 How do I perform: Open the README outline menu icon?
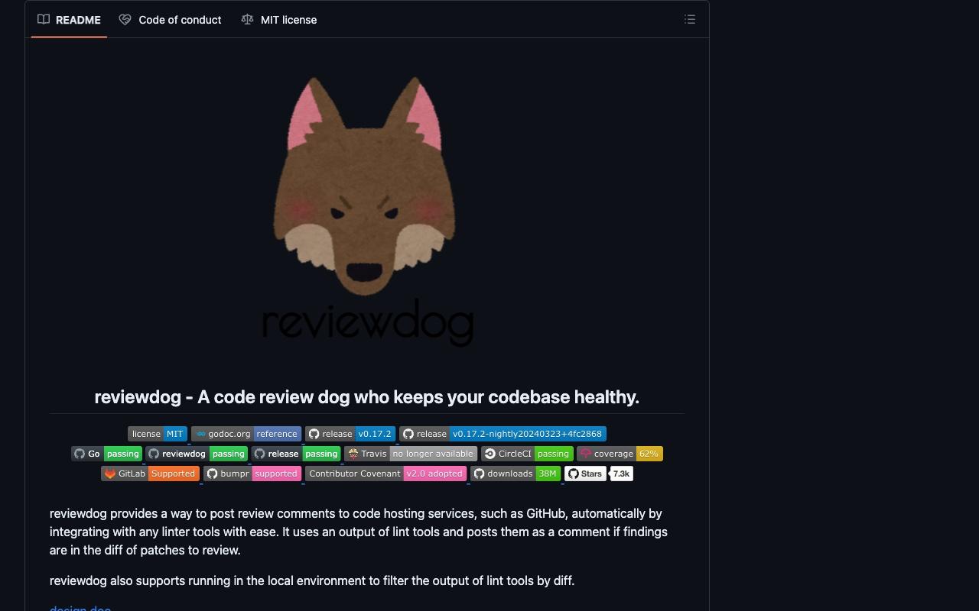690,20
